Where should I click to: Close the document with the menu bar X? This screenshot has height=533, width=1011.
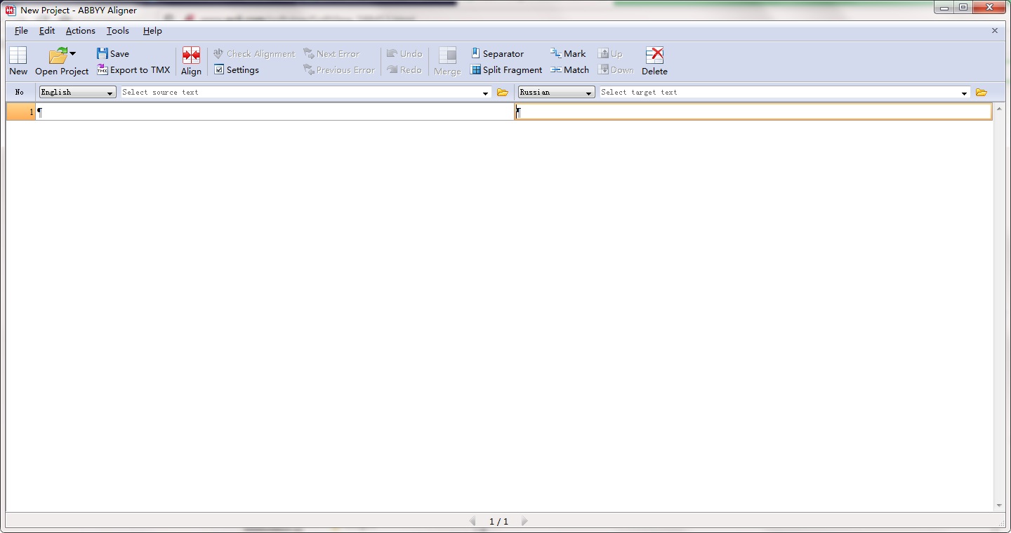(994, 30)
